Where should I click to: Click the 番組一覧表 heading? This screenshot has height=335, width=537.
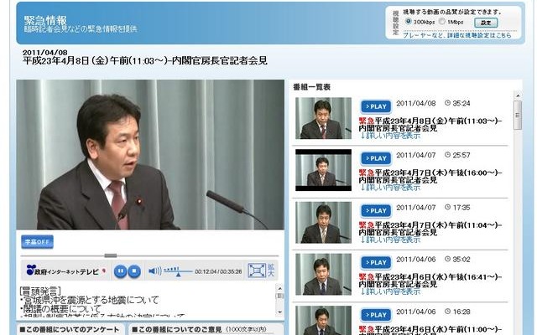311,87
